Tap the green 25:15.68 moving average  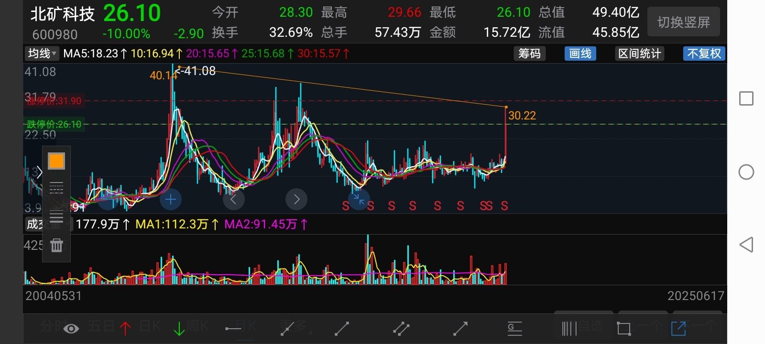(x=268, y=54)
